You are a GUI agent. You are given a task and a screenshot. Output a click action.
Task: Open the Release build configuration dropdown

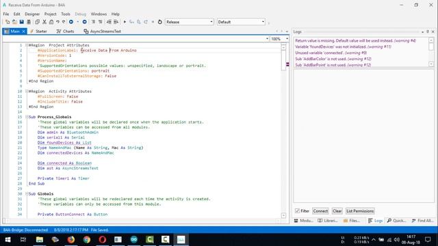pos(189,22)
